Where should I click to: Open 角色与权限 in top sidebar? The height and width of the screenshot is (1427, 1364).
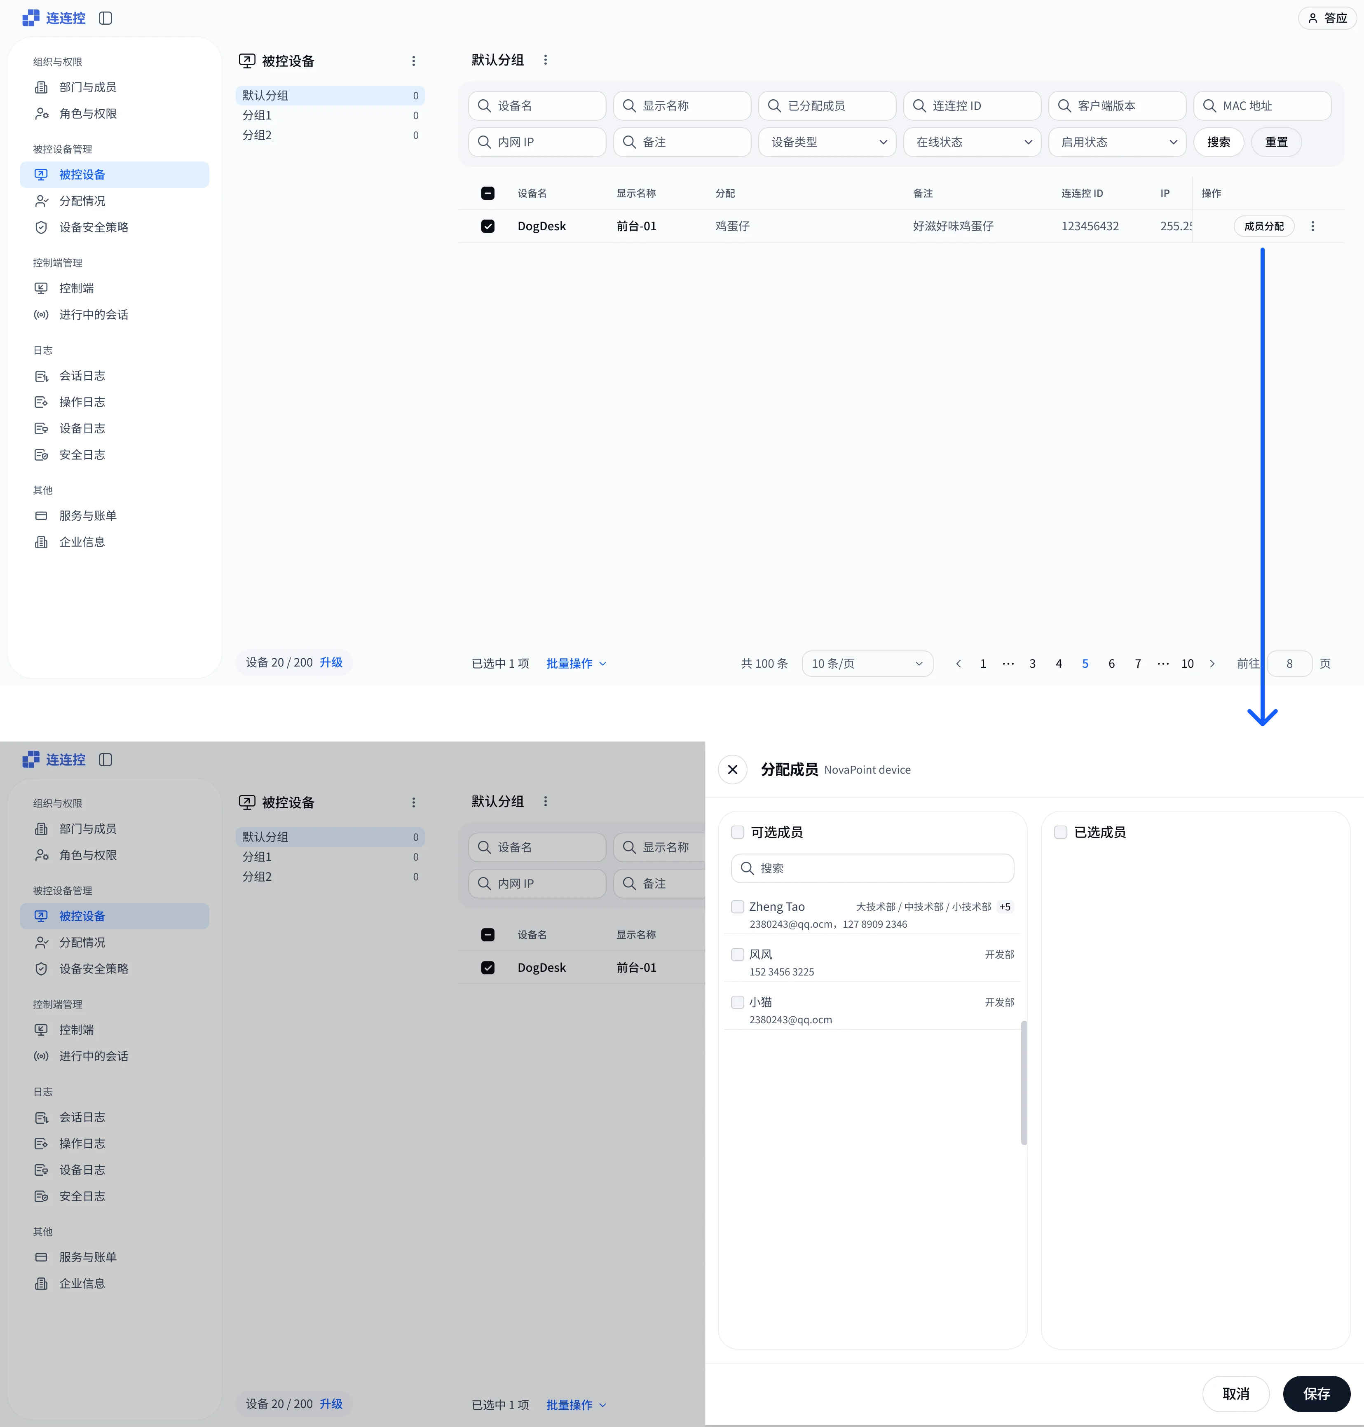[x=114, y=113]
